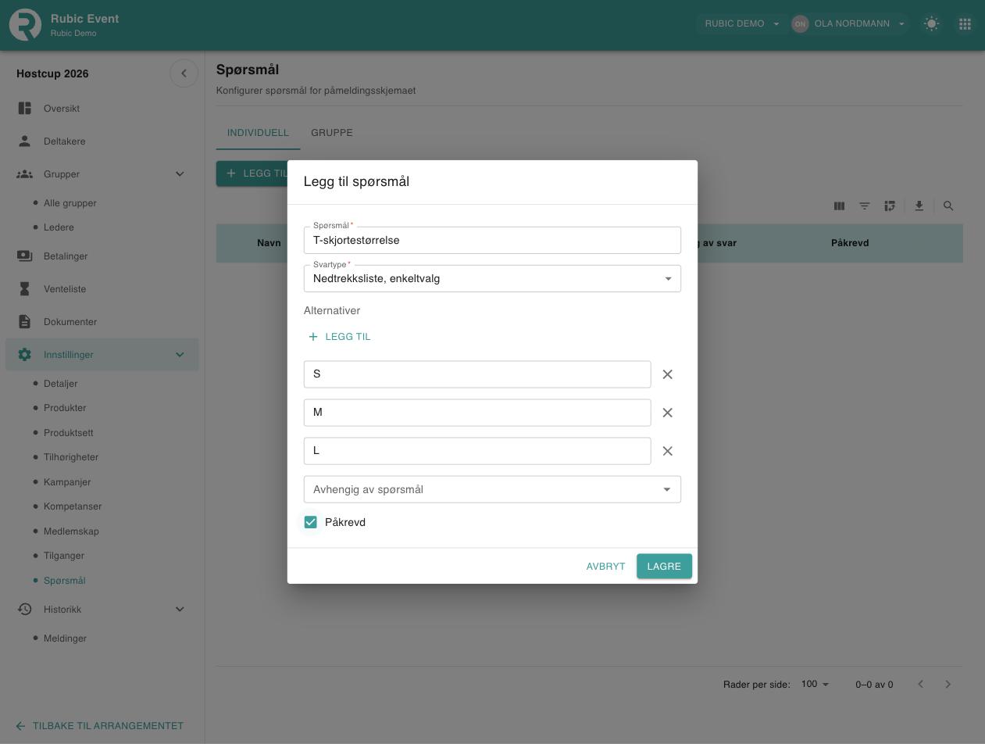
Task: Collapse the sidebar with the chevron button
Action: (184, 73)
